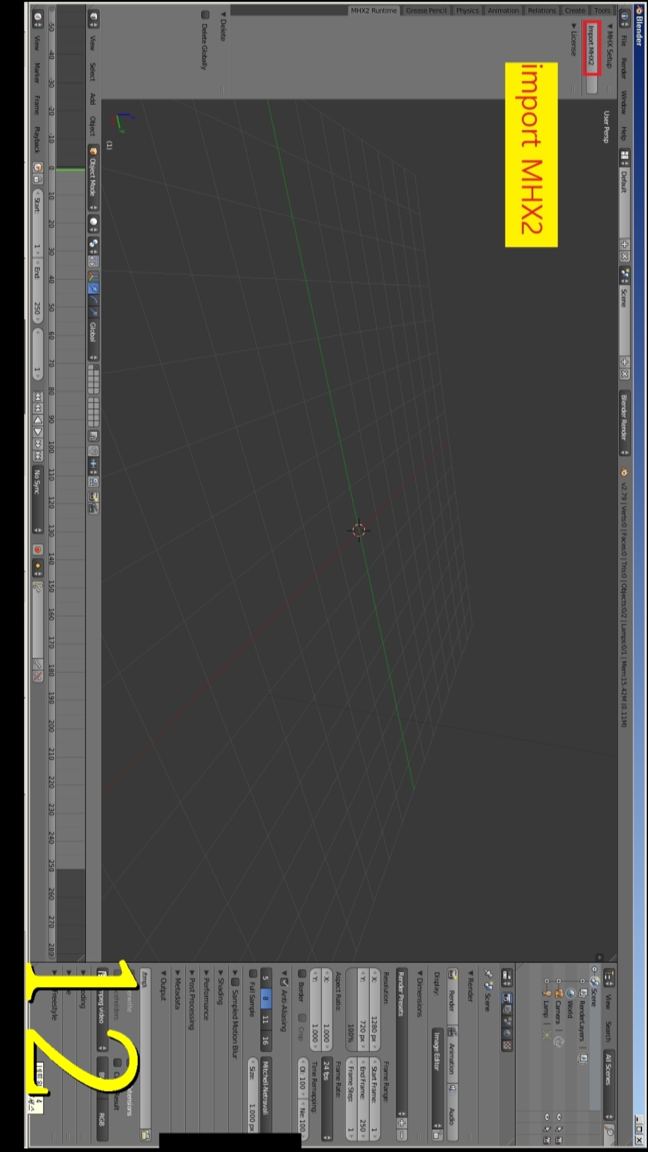Open the Render context tab icon in Properties

point(507,997)
